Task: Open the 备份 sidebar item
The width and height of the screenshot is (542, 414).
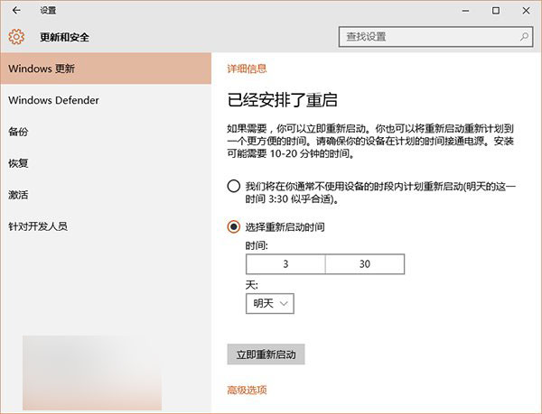Action: point(19,132)
